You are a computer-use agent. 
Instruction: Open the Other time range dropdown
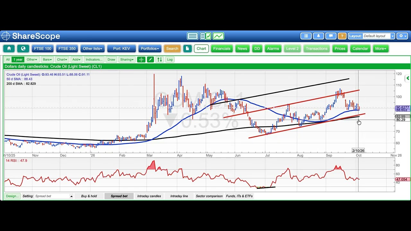point(32,59)
